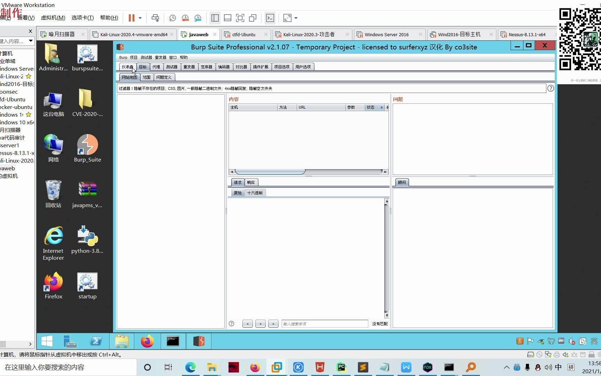Switch to the 重发器 repeater tab
The image size is (601, 376).
click(189, 67)
